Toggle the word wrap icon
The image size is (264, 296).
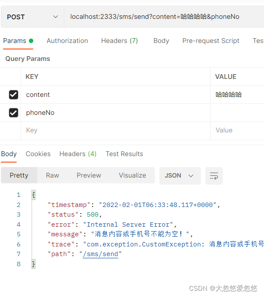214,176
